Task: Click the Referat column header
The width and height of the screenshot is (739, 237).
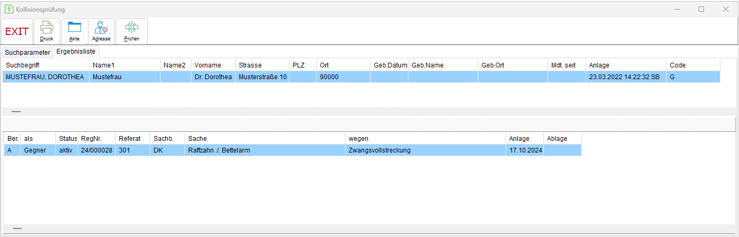Action: tap(133, 139)
